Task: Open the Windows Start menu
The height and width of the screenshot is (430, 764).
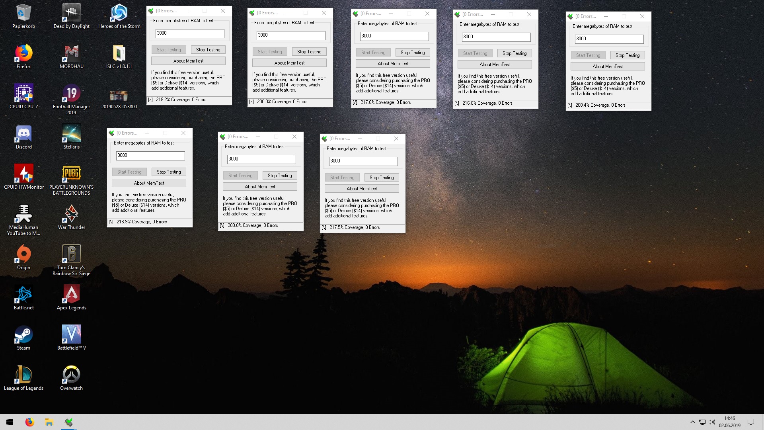Action: click(x=10, y=422)
